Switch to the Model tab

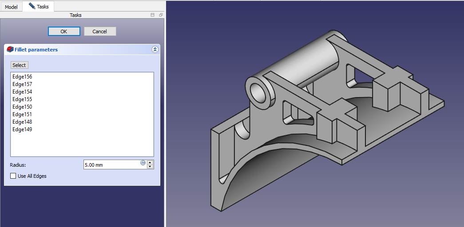point(11,7)
